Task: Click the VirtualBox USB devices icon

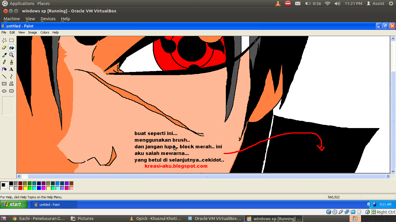Action: 341,212
